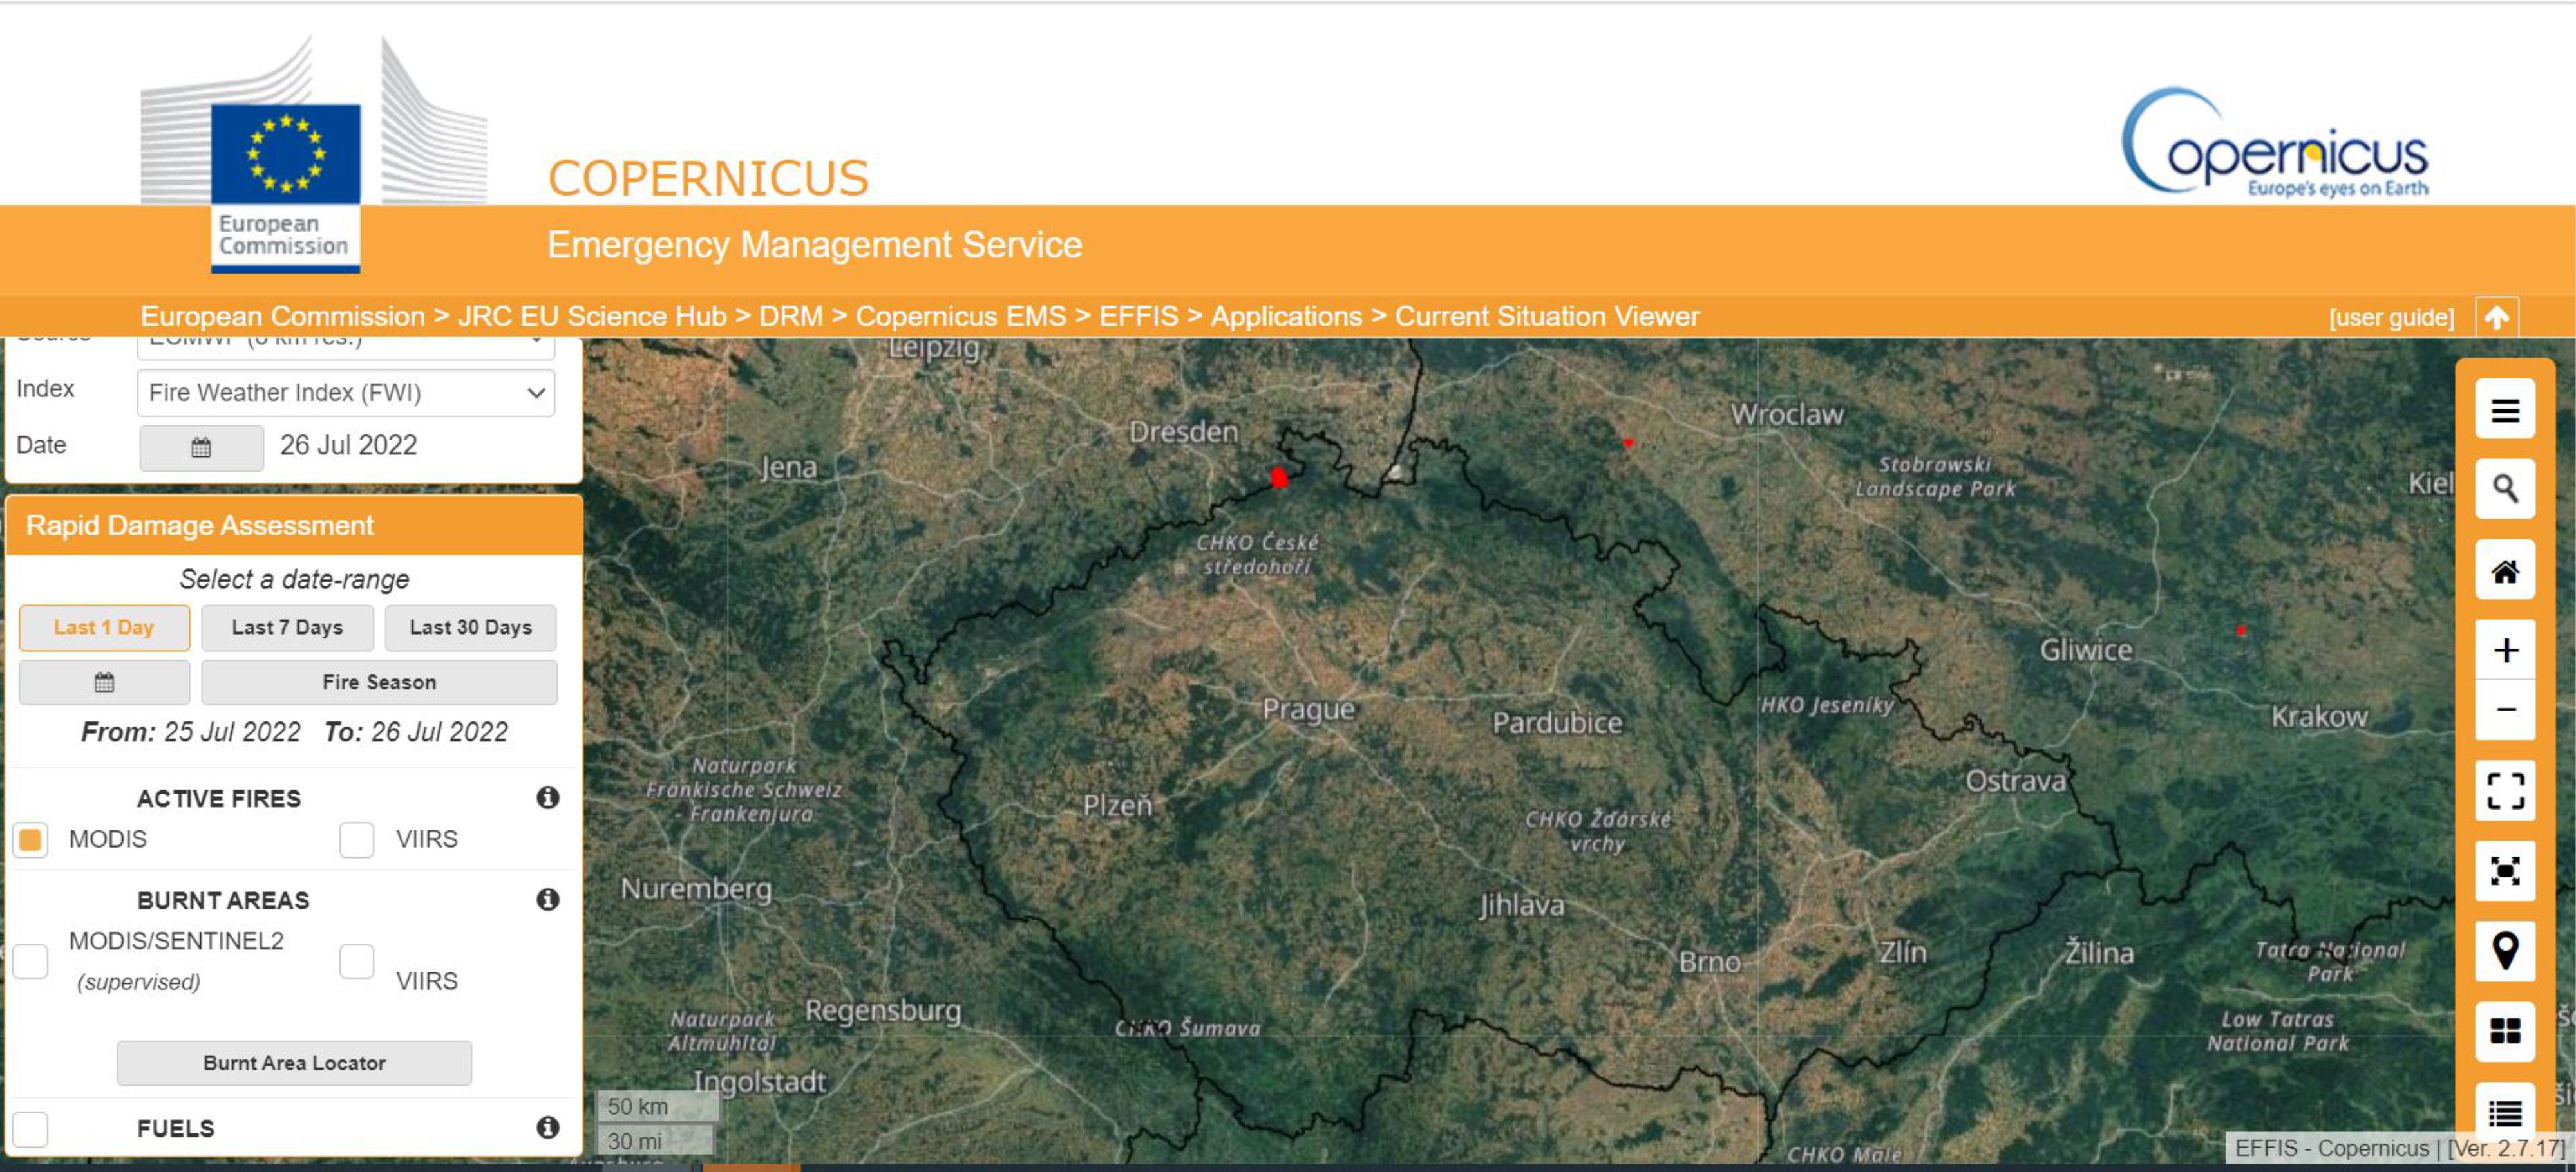Screen dimensions: 2576x1172
Task: Click the up arrow icon beside user guide
Action: tap(2496, 318)
